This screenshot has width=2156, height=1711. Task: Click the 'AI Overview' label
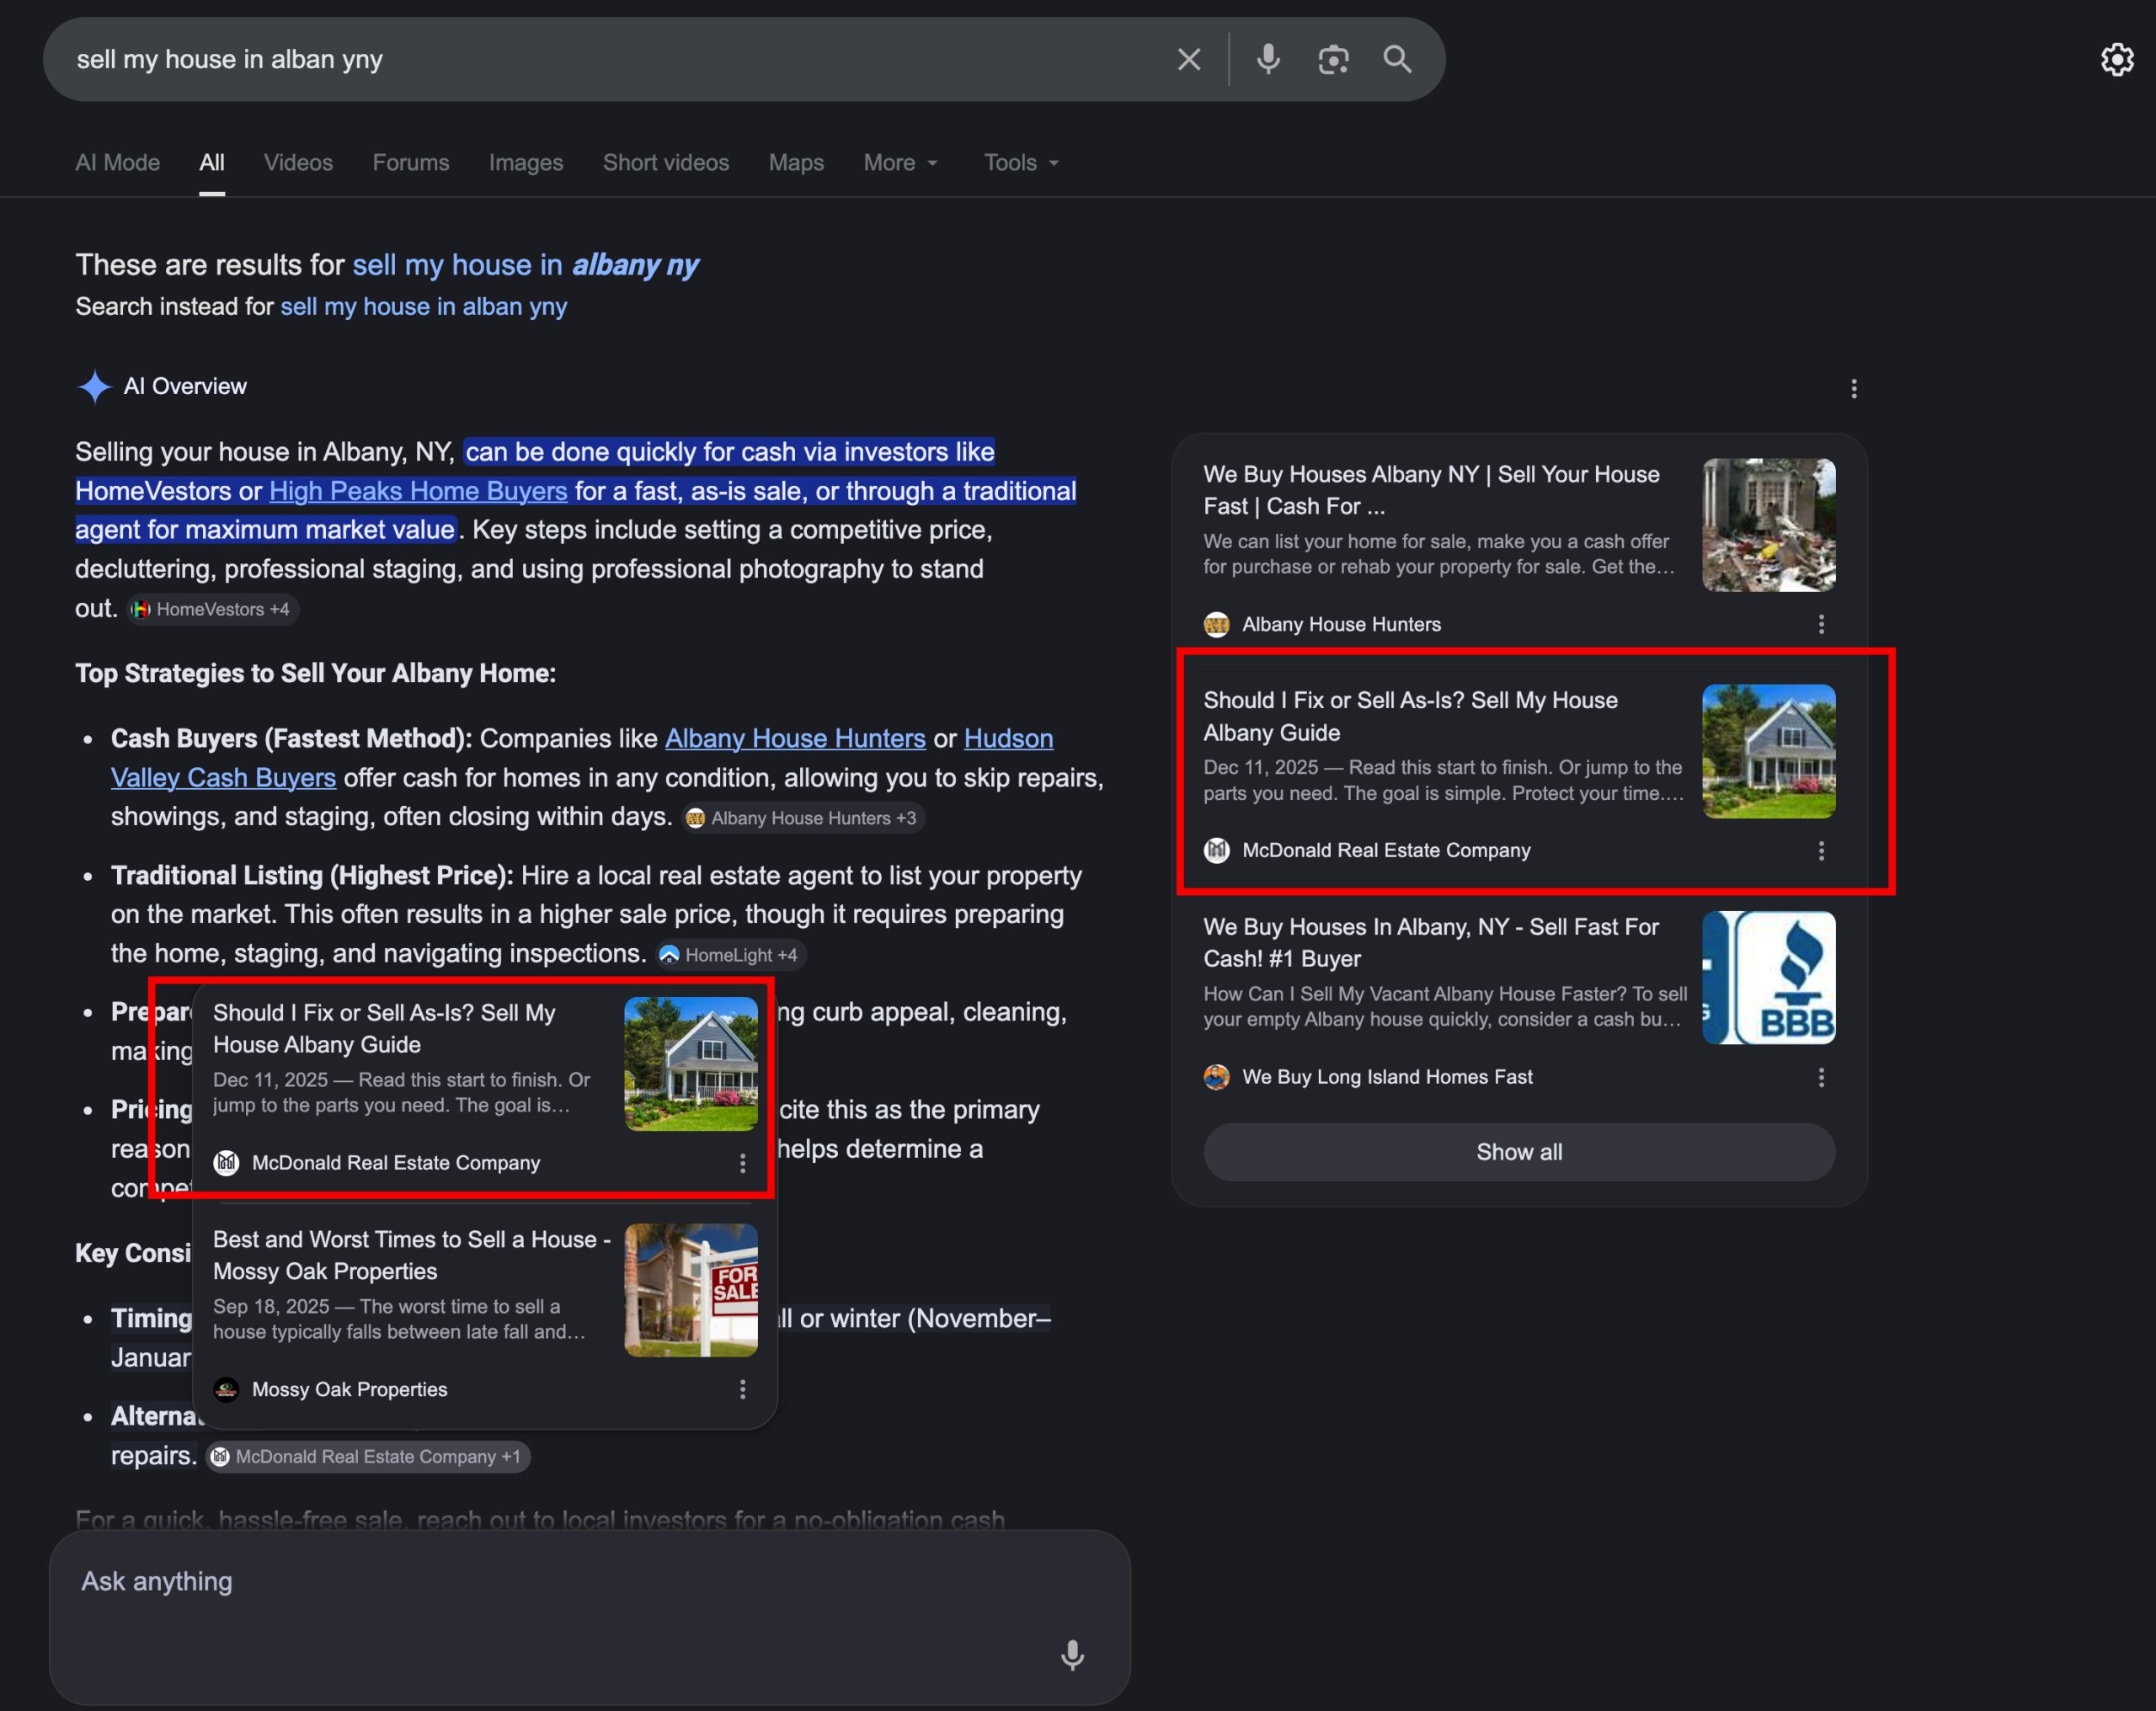click(185, 387)
